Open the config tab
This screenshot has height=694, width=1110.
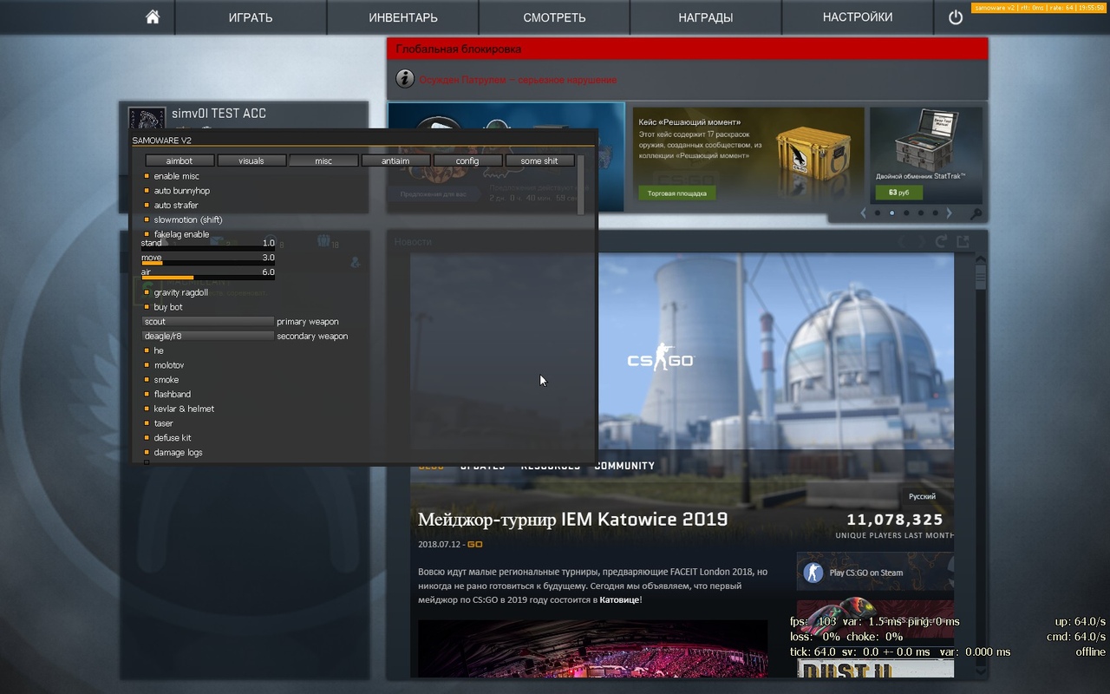click(467, 160)
